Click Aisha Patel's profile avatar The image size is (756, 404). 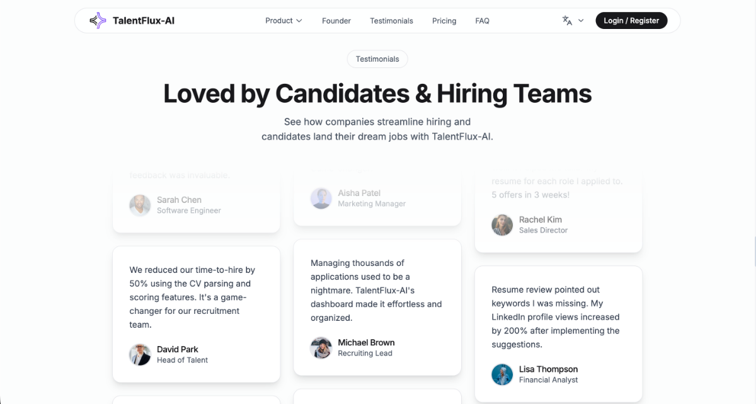[321, 199]
